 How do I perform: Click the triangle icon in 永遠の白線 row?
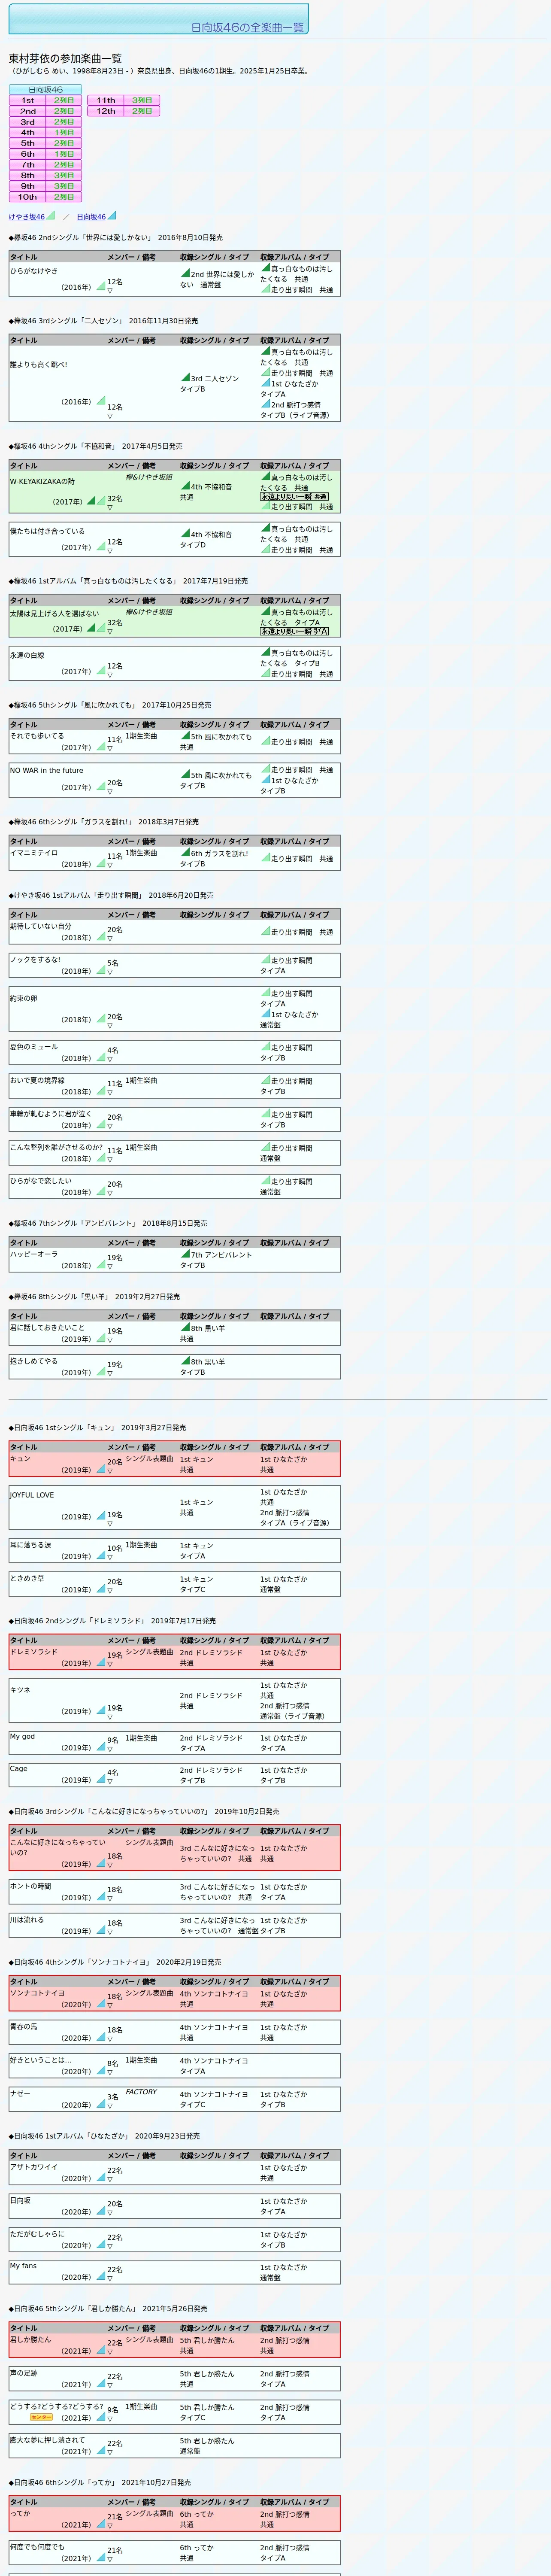(100, 671)
